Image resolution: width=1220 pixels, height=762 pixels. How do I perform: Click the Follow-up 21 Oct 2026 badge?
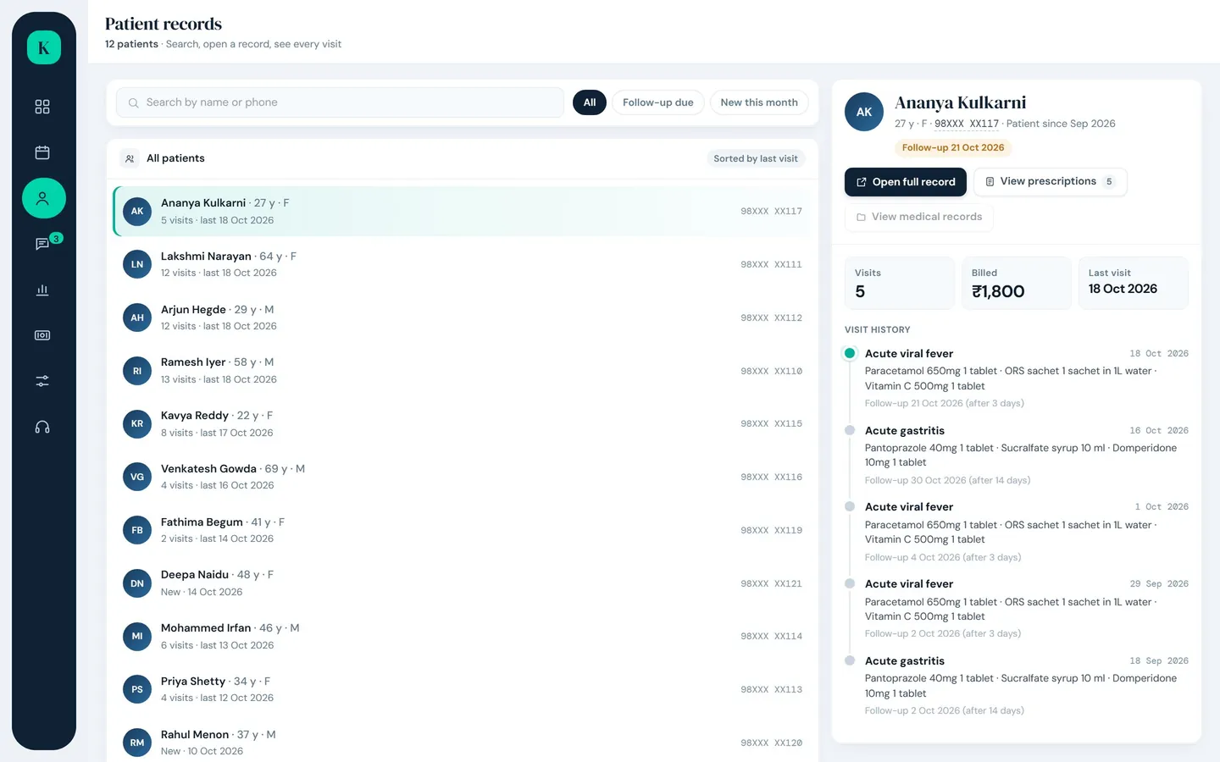click(953, 147)
